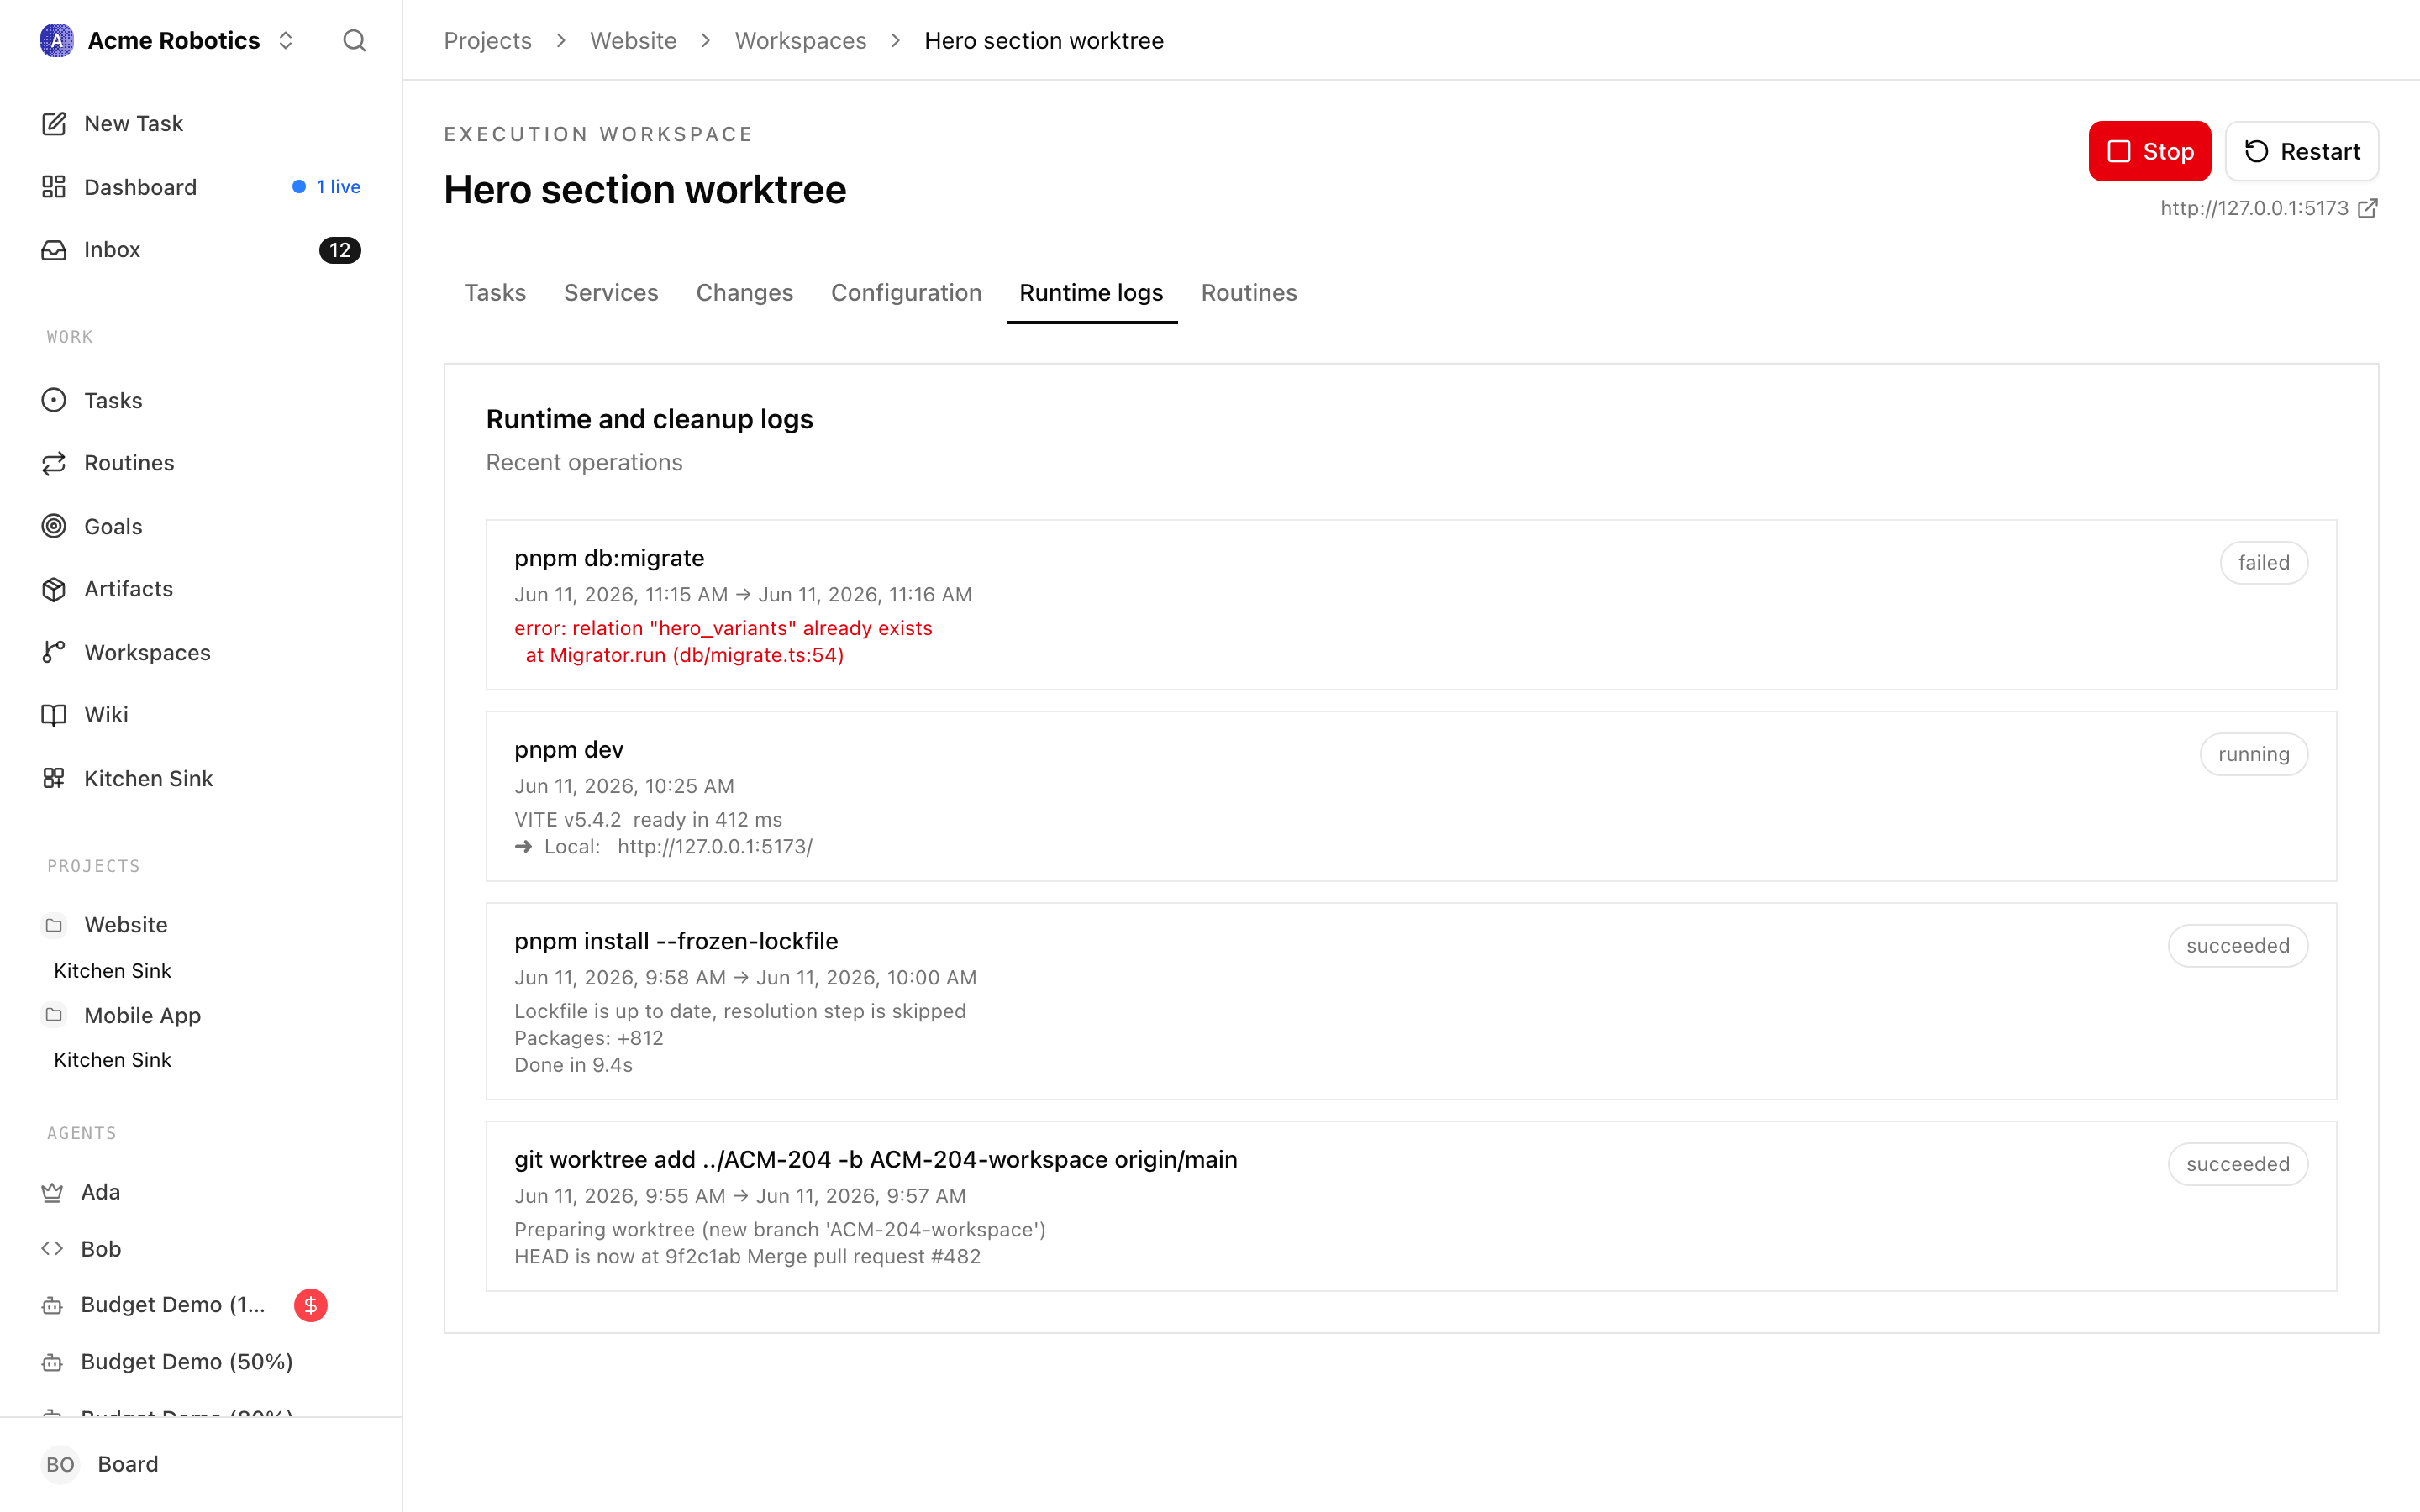Click the 1 live indicator
Image resolution: width=2420 pixels, height=1512 pixels.
(326, 187)
